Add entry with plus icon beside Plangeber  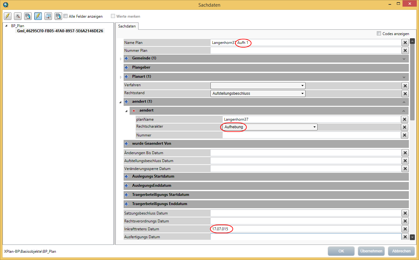(126, 68)
